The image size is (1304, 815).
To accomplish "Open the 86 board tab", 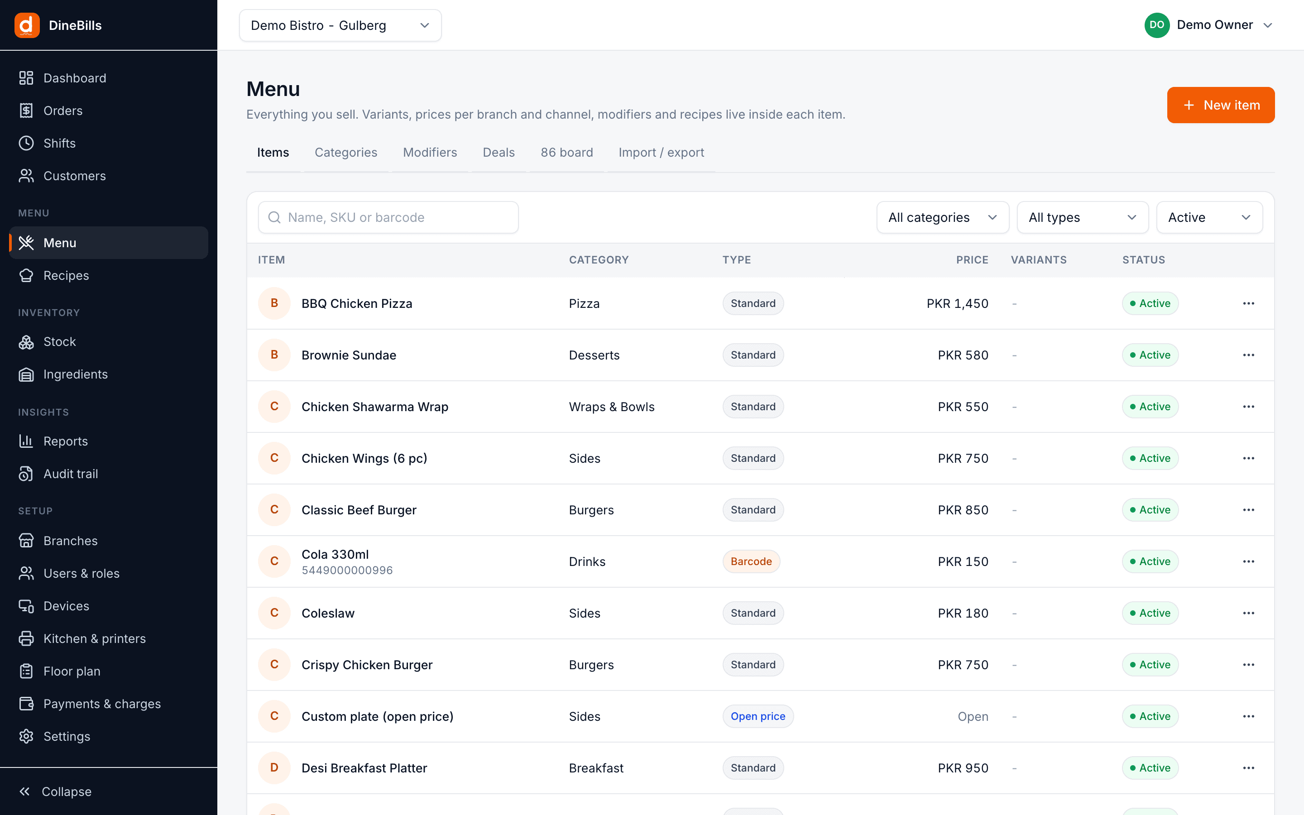I will (567, 153).
